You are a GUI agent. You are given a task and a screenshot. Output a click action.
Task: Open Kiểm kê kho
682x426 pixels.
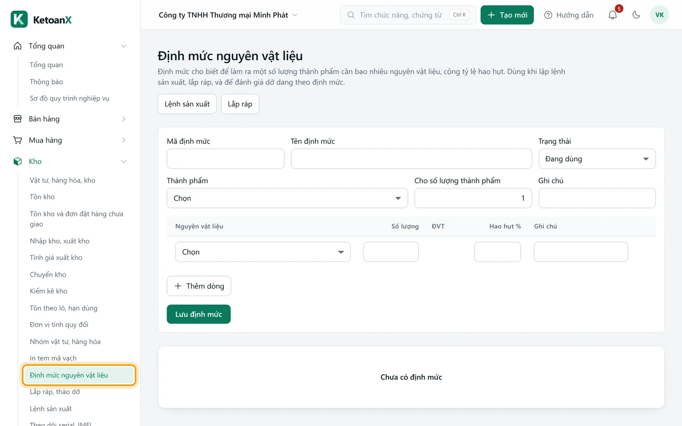pos(49,291)
